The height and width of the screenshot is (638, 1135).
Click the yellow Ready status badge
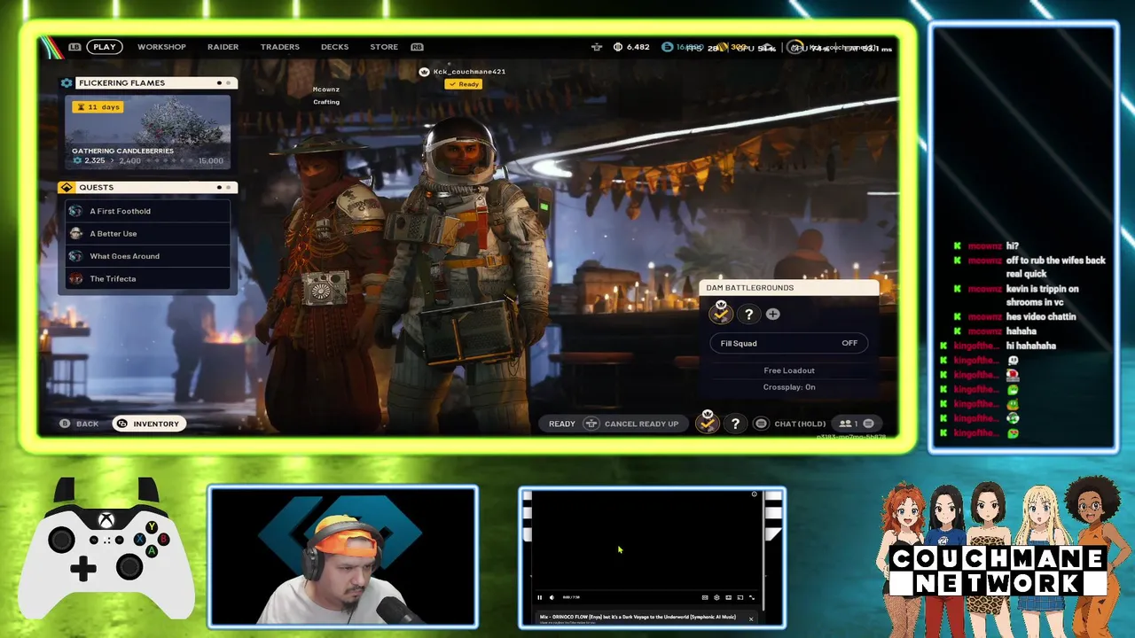pos(464,84)
